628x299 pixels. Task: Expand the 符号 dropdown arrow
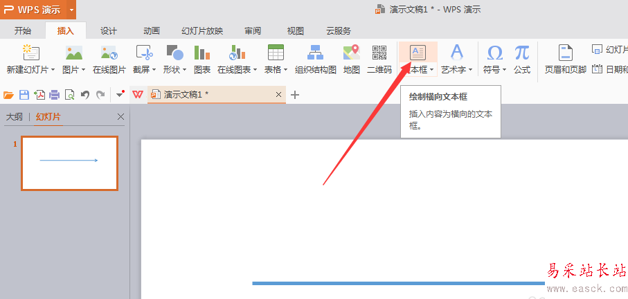point(505,70)
